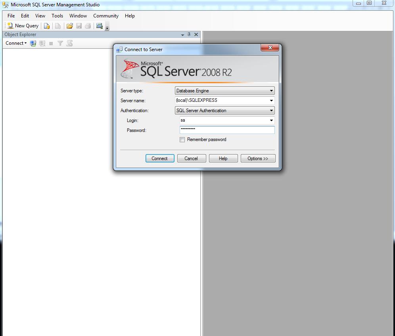The image size is (395, 336).
Task: Open the Window menu
Action: (x=78, y=16)
